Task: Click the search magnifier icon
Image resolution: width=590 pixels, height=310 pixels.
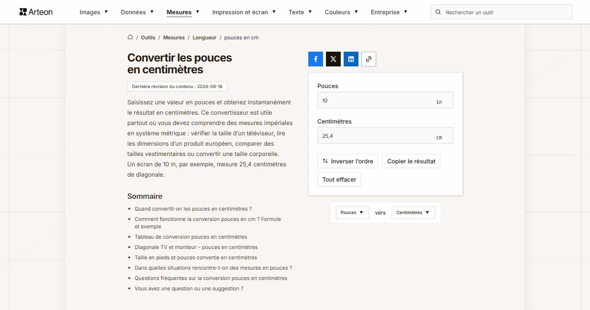Action: (438, 12)
